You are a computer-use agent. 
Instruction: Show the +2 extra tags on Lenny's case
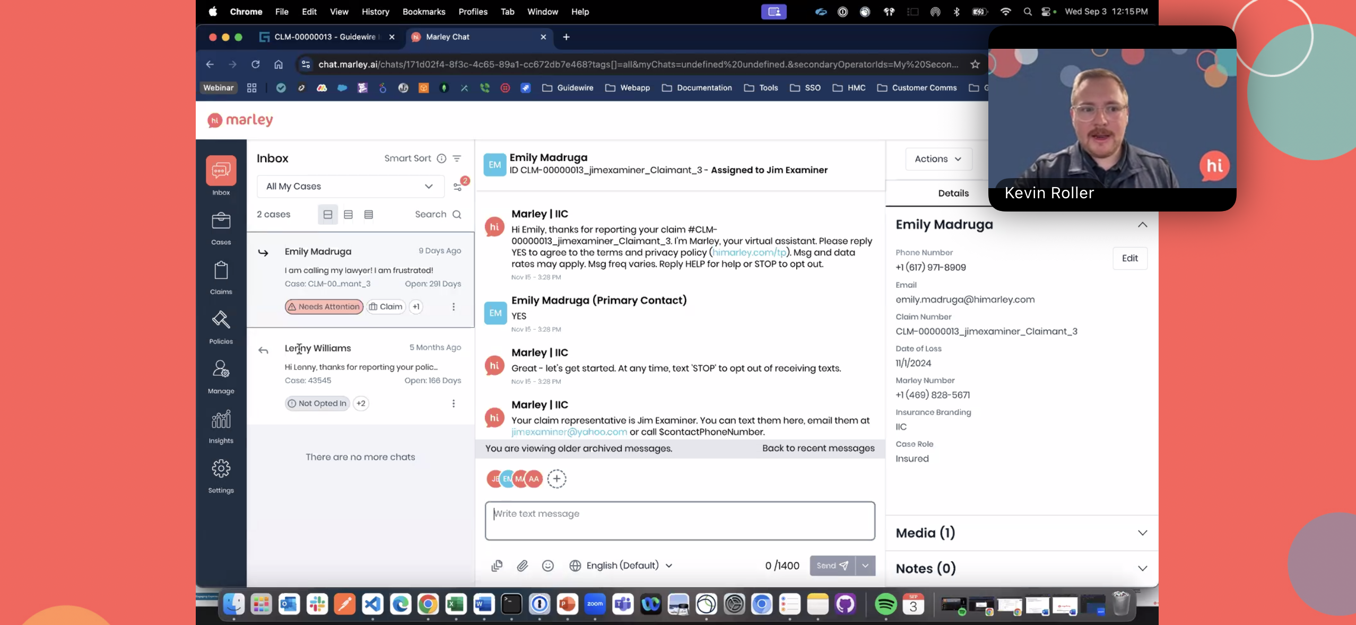click(361, 403)
